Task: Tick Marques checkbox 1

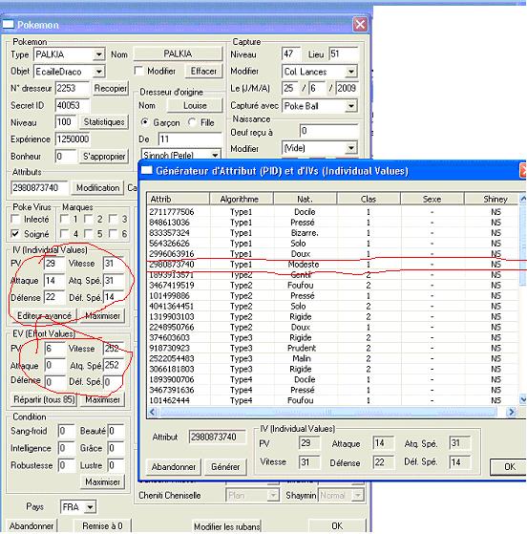Action: tap(64, 219)
